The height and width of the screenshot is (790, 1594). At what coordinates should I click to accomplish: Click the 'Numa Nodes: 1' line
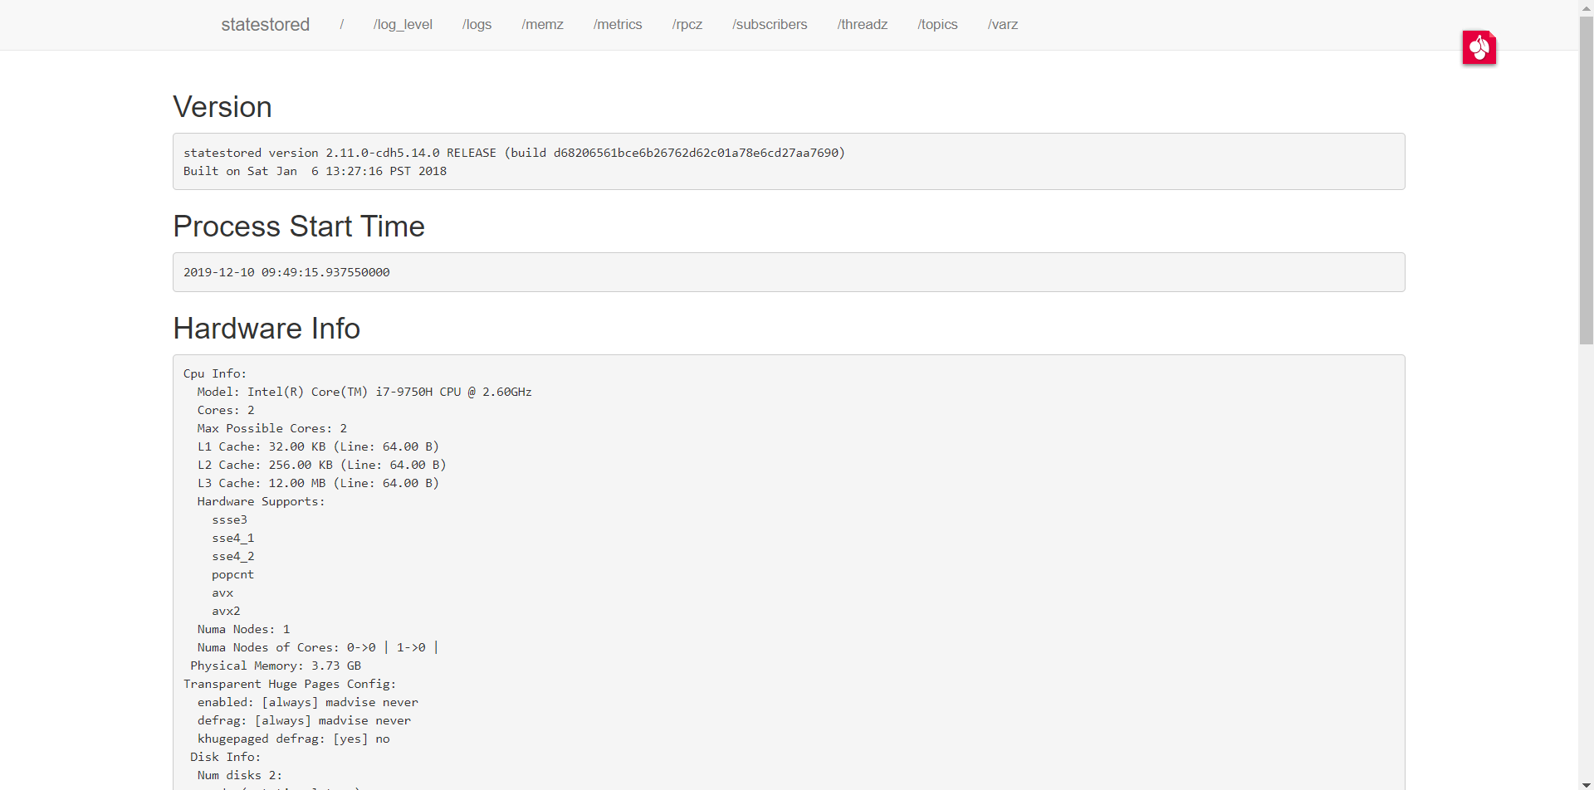(243, 629)
